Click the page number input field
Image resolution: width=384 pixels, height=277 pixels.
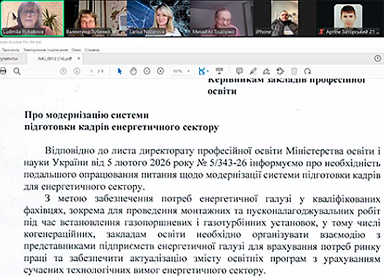(x=92, y=72)
